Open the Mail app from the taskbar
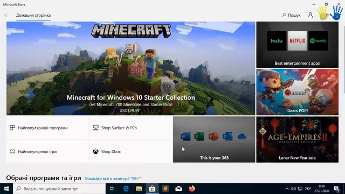 tap(178, 189)
